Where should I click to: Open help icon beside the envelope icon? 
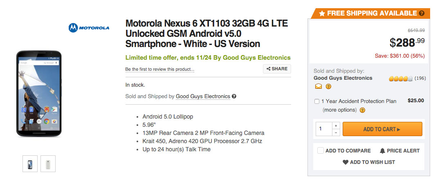pyautogui.click(x=328, y=86)
